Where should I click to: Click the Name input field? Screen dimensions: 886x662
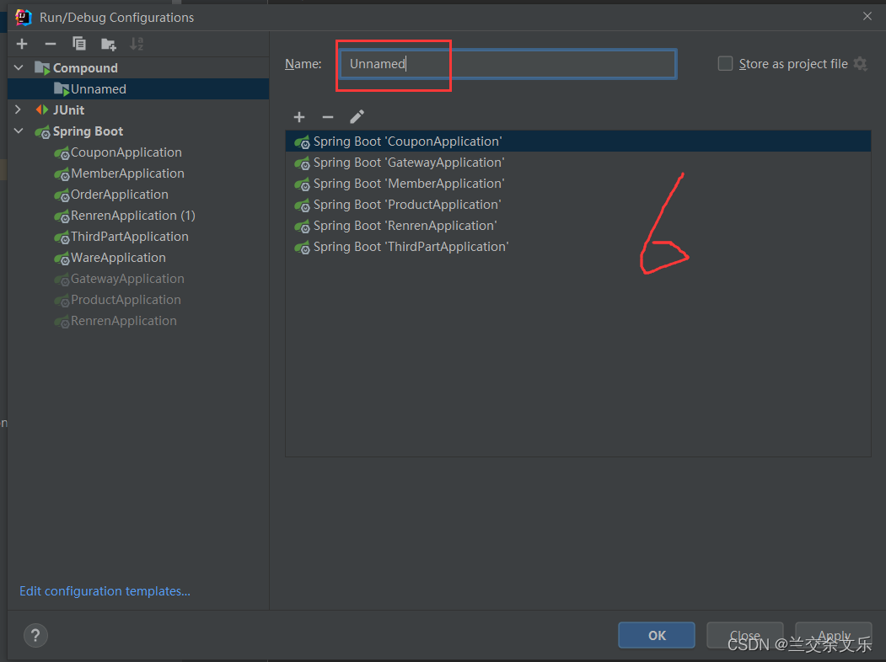pos(507,64)
